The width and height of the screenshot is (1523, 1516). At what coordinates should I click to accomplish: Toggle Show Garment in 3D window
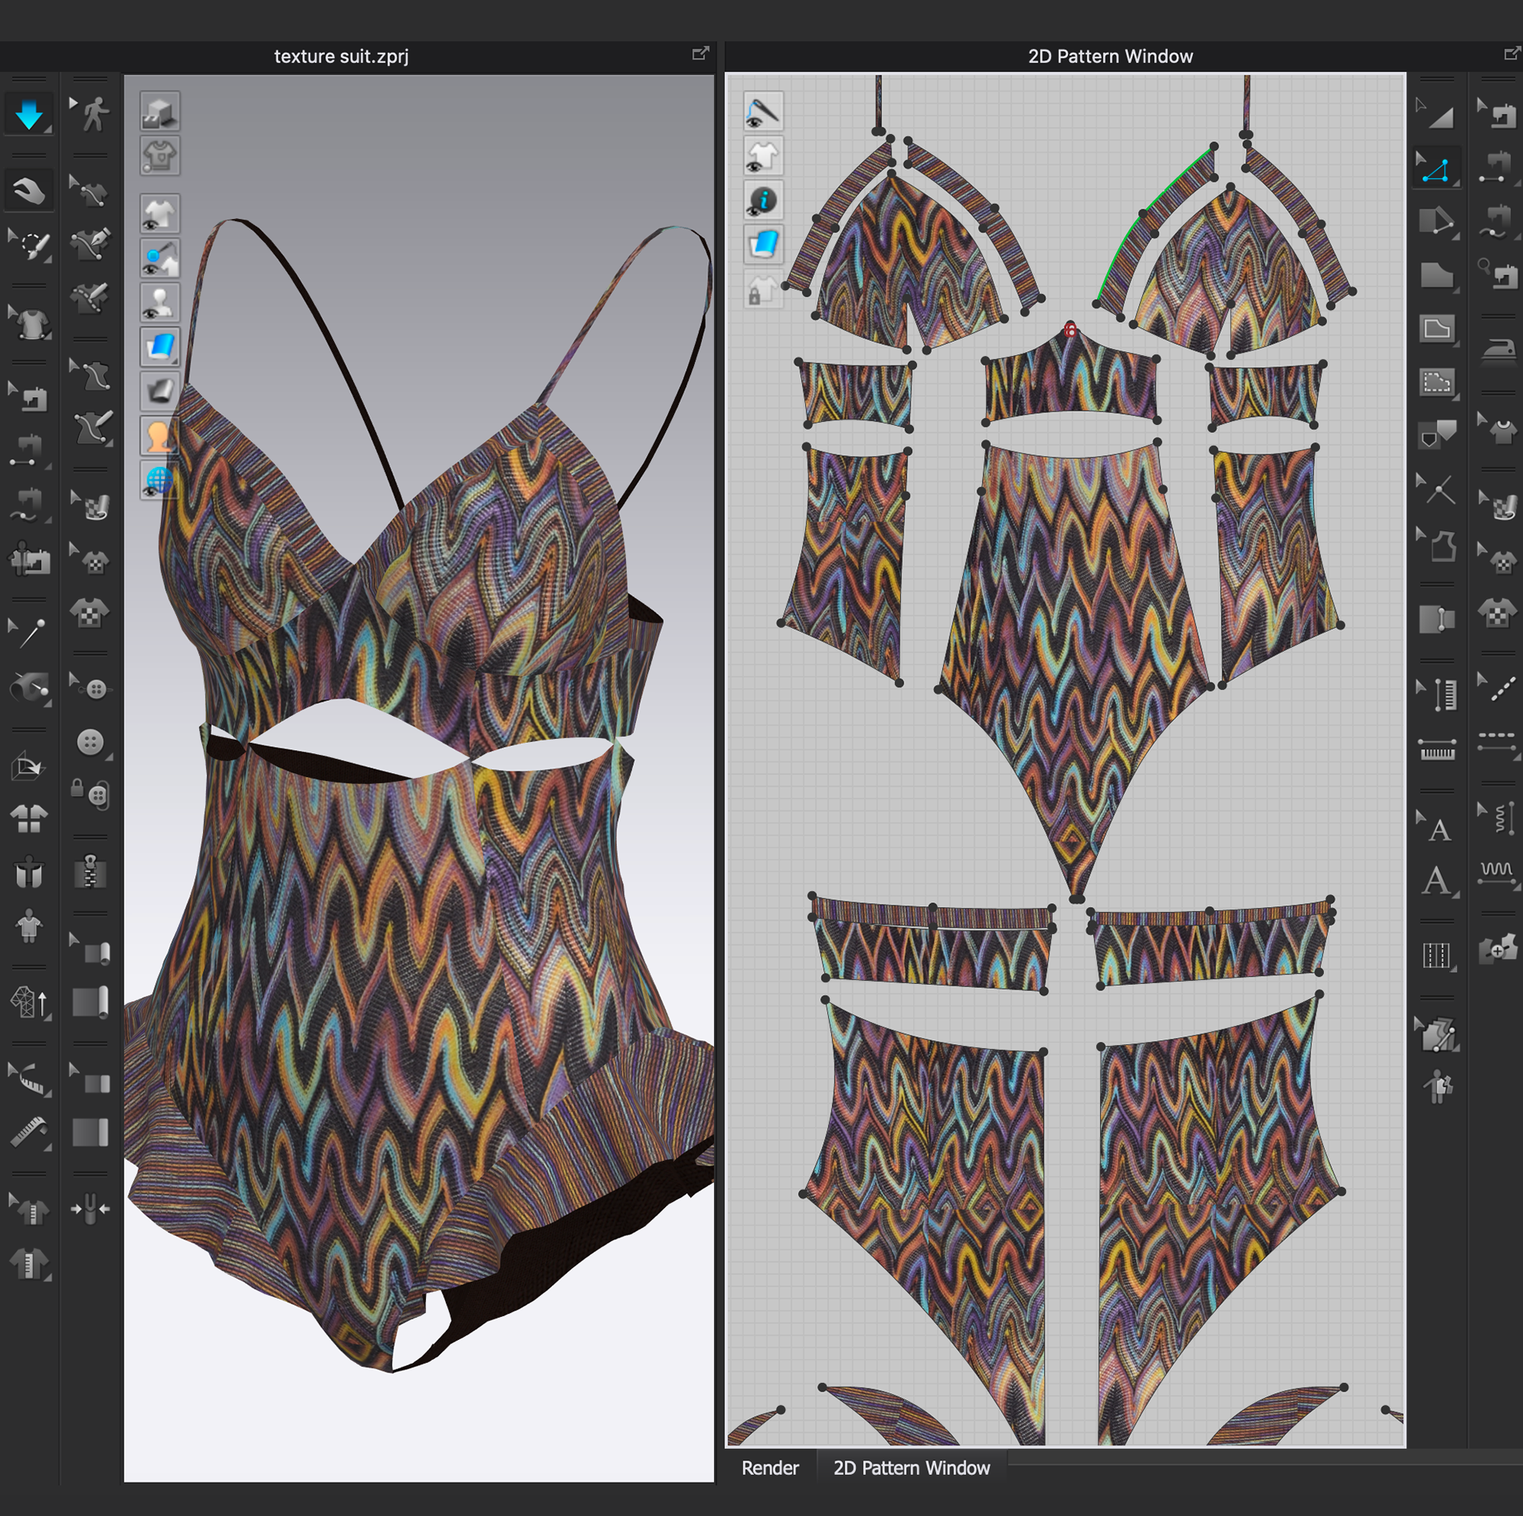click(159, 213)
